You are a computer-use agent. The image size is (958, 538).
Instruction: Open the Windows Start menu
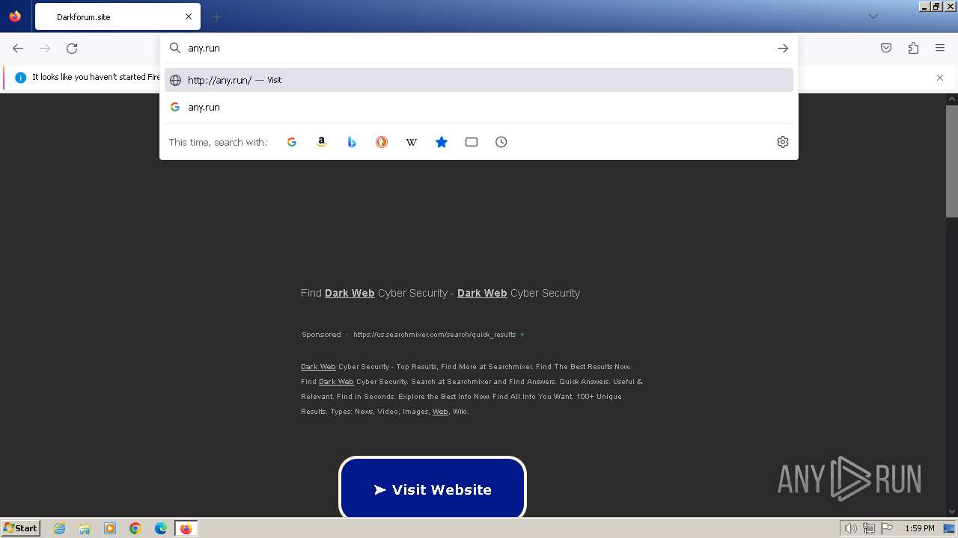(20, 528)
